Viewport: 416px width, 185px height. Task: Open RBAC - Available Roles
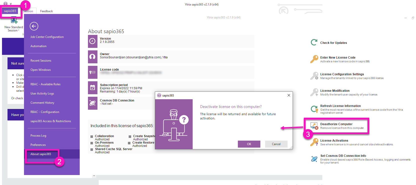coord(45,84)
